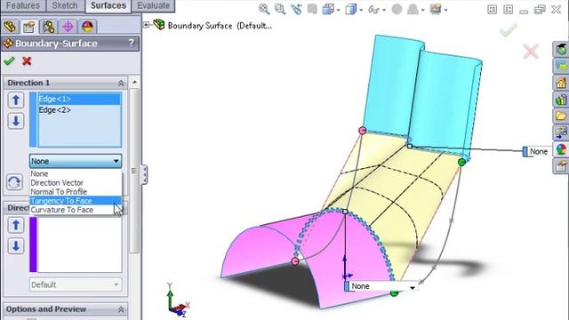The height and width of the screenshot is (320, 569).
Task: Collapse the Direction 1 section
Action: [x=121, y=84]
